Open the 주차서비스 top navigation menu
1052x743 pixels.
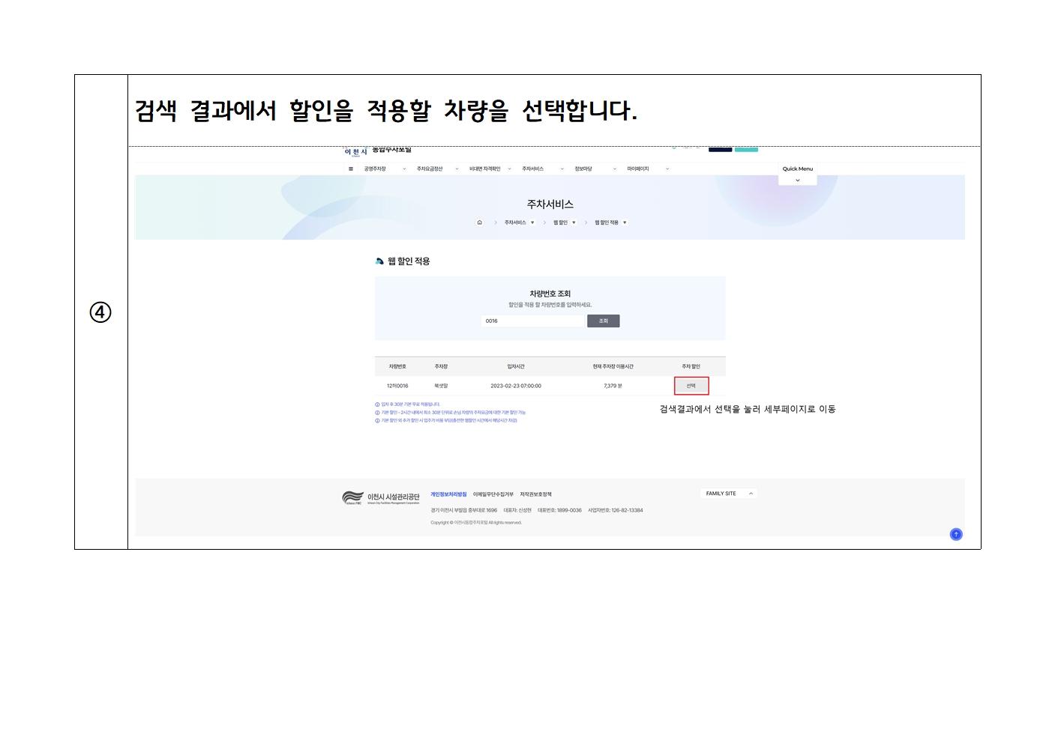pyautogui.click(x=543, y=169)
